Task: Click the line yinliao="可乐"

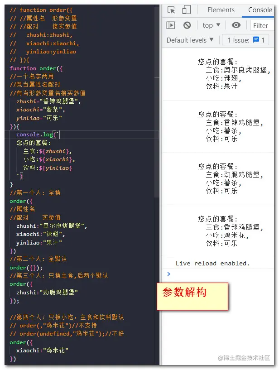Action: pyautogui.click(x=39, y=118)
